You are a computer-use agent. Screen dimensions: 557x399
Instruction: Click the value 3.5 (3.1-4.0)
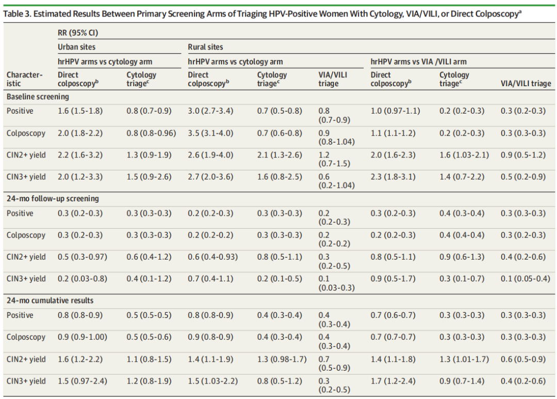coord(210,133)
